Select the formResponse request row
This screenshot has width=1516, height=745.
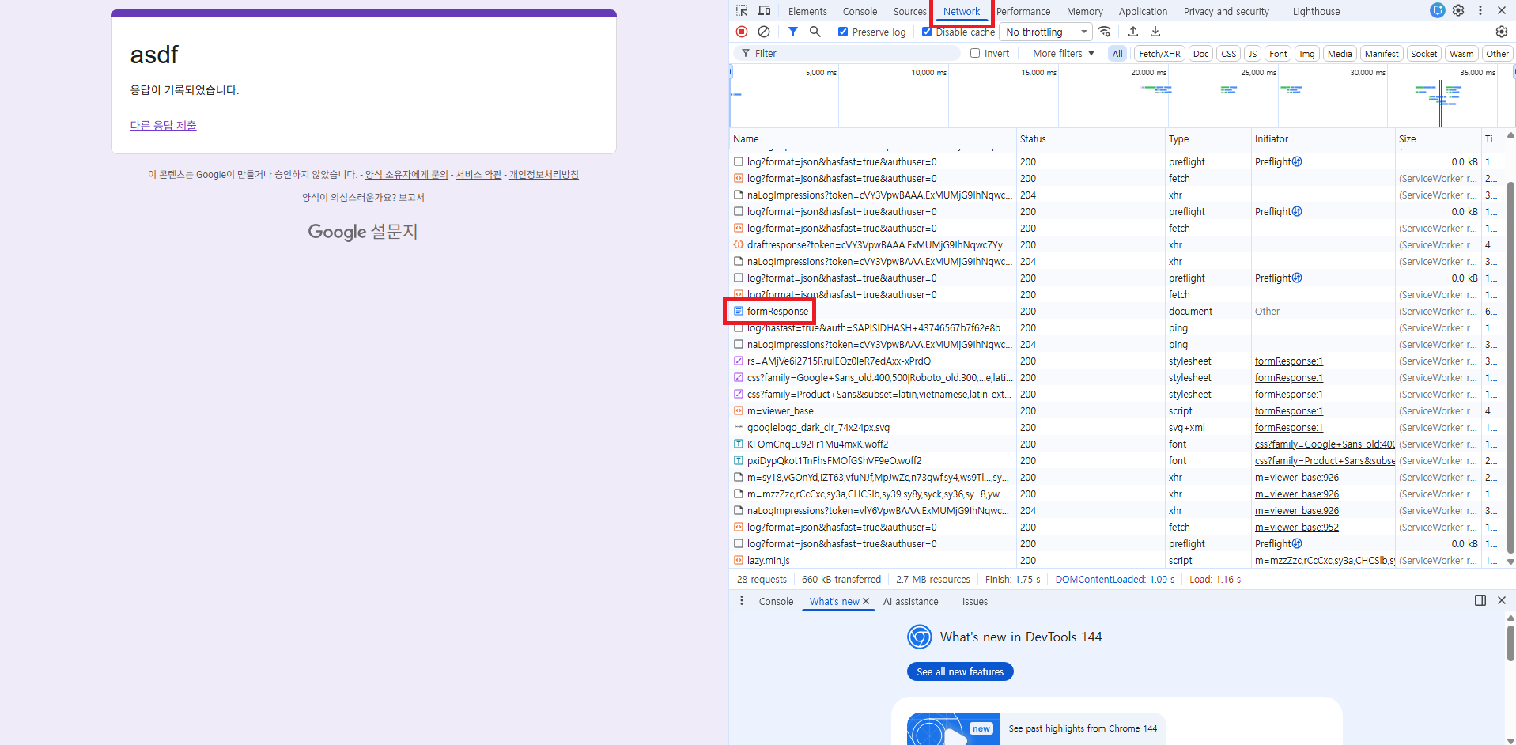[x=777, y=312]
